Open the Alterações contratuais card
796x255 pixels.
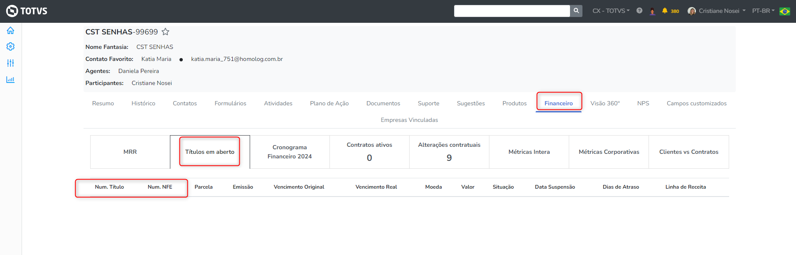[449, 152]
